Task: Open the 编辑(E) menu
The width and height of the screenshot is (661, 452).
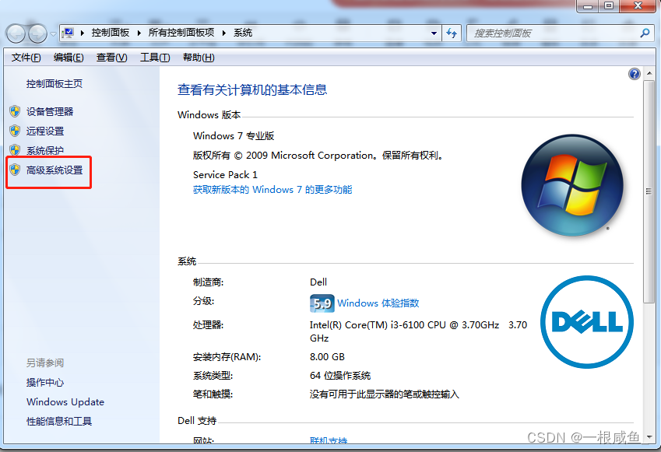Action: pyautogui.click(x=69, y=58)
